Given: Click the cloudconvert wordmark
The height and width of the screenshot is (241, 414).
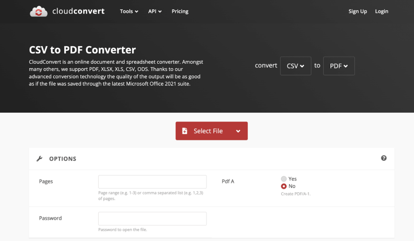Looking at the screenshot, I should 78,11.
